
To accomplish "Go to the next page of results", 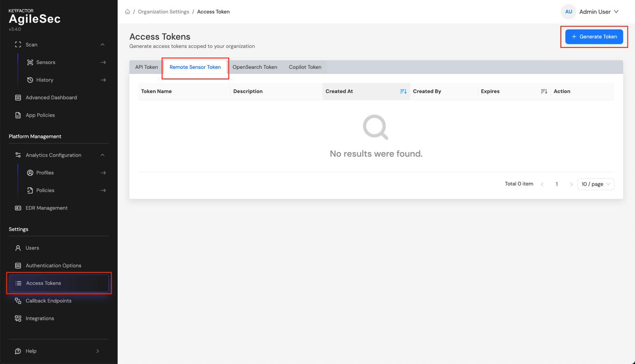I will point(571,184).
